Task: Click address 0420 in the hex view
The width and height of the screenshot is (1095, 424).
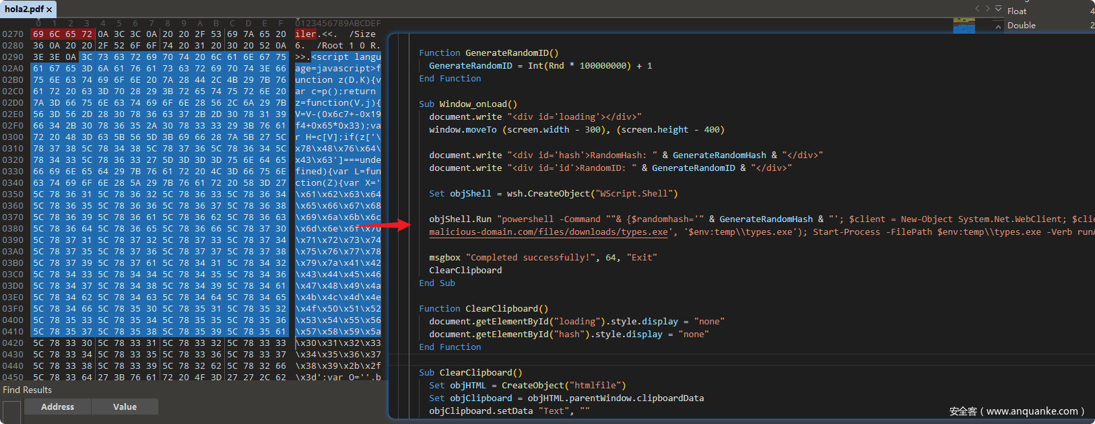Action: (x=13, y=343)
